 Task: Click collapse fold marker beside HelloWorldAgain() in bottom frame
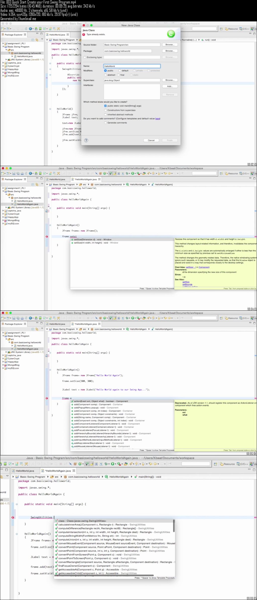17,534
